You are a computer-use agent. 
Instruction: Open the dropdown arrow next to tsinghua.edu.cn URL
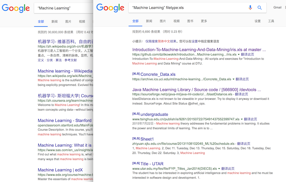(242, 119)
